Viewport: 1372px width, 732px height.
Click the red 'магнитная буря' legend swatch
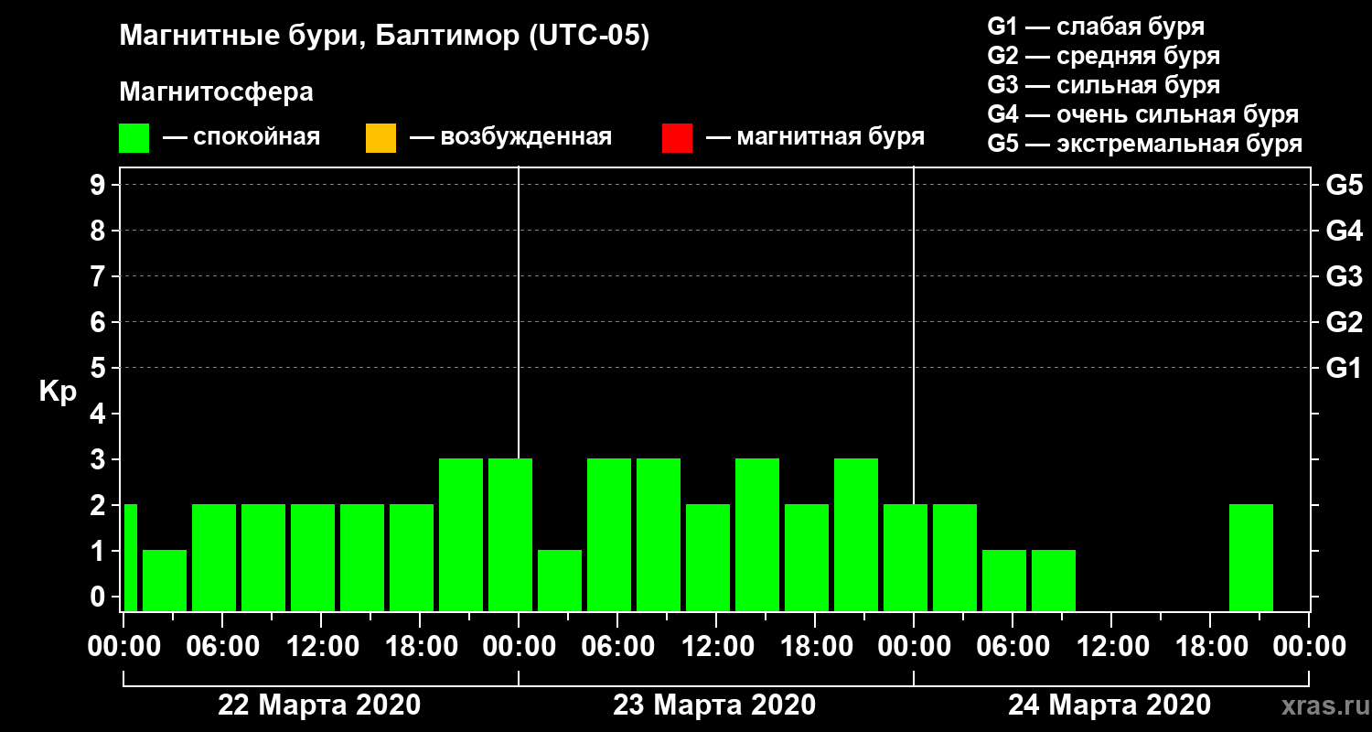tap(677, 138)
